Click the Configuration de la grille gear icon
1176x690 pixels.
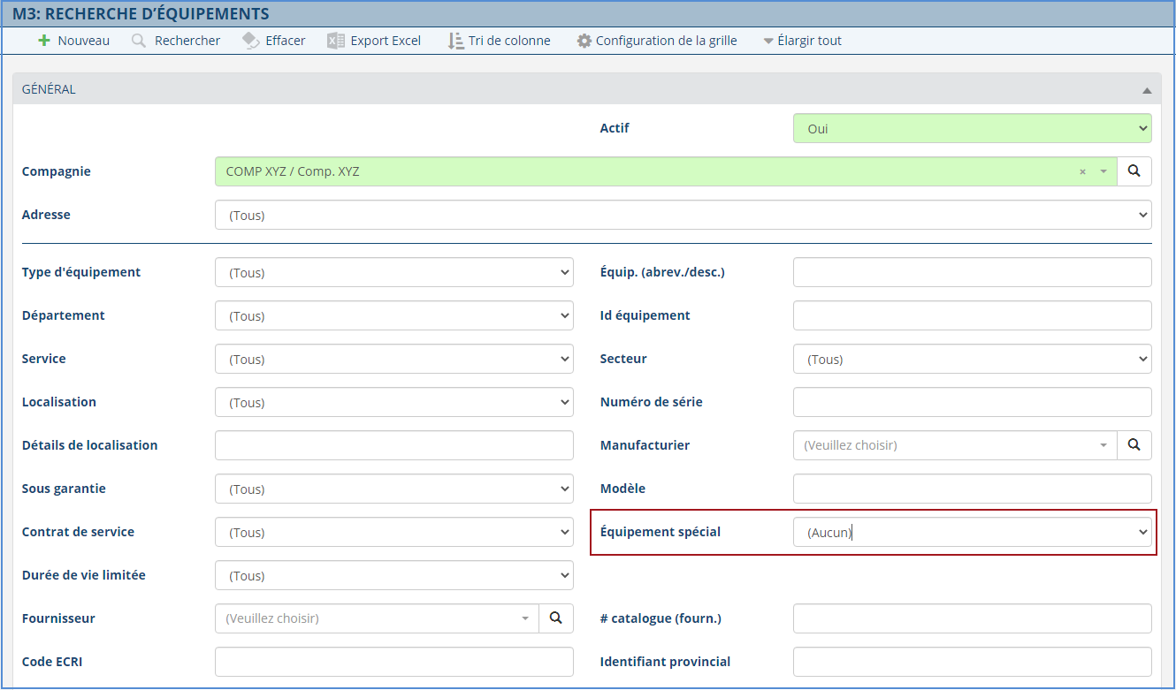(584, 41)
